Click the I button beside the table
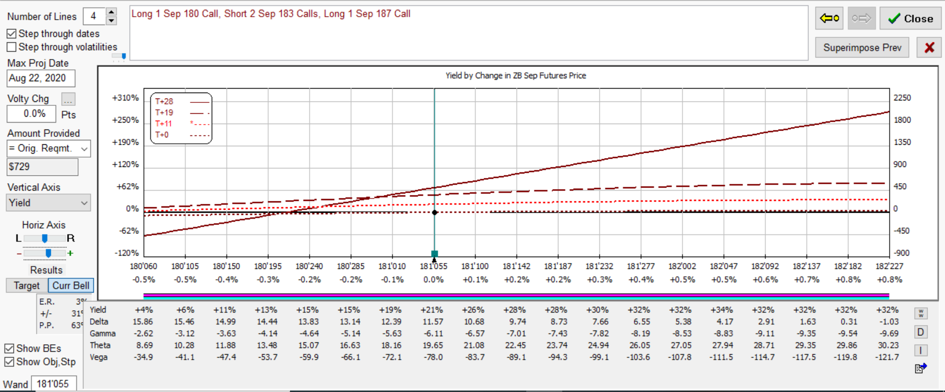 pyautogui.click(x=921, y=351)
